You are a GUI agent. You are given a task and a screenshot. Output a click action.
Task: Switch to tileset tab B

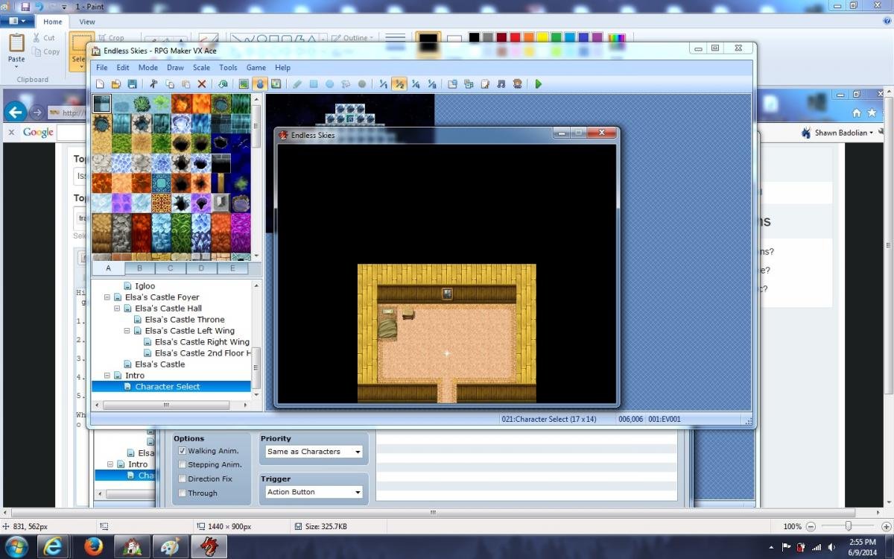pyautogui.click(x=139, y=268)
